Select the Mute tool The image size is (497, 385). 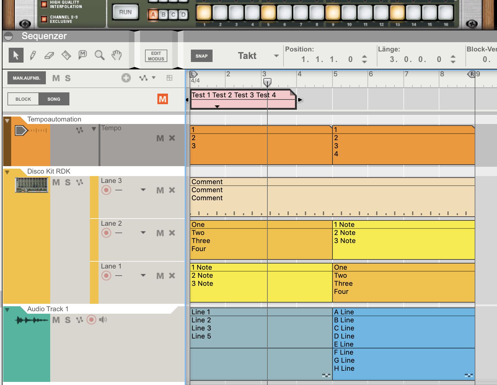82,55
